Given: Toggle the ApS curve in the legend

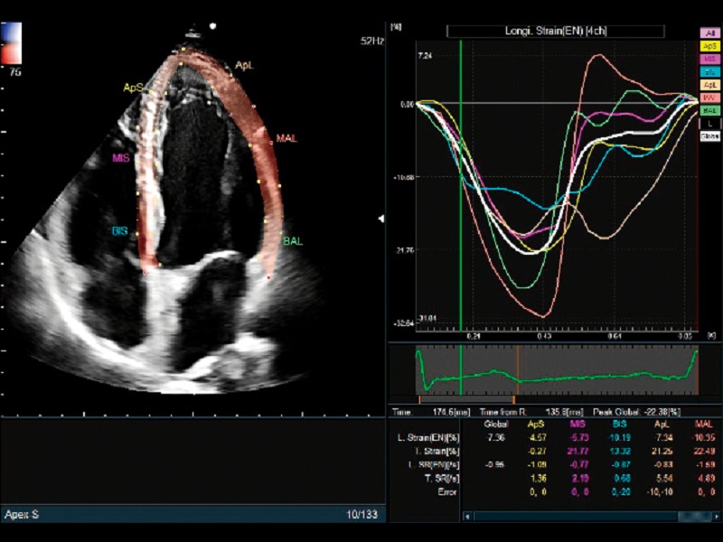Looking at the screenshot, I should 710,45.
